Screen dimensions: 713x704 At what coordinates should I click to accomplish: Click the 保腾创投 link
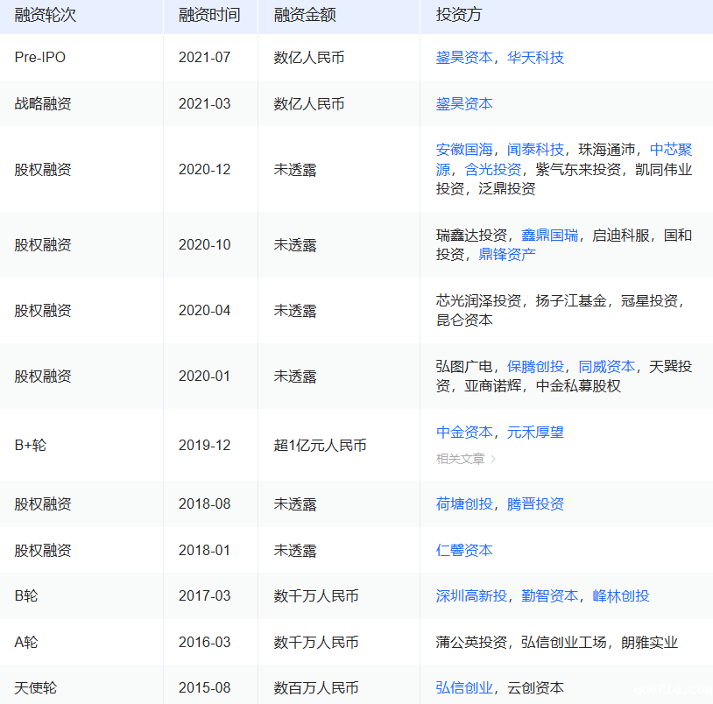535,367
